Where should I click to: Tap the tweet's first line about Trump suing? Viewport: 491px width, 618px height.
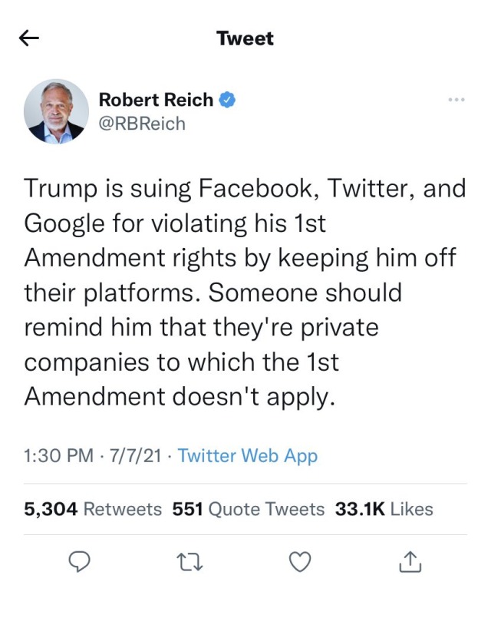click(x=245, y=188)
